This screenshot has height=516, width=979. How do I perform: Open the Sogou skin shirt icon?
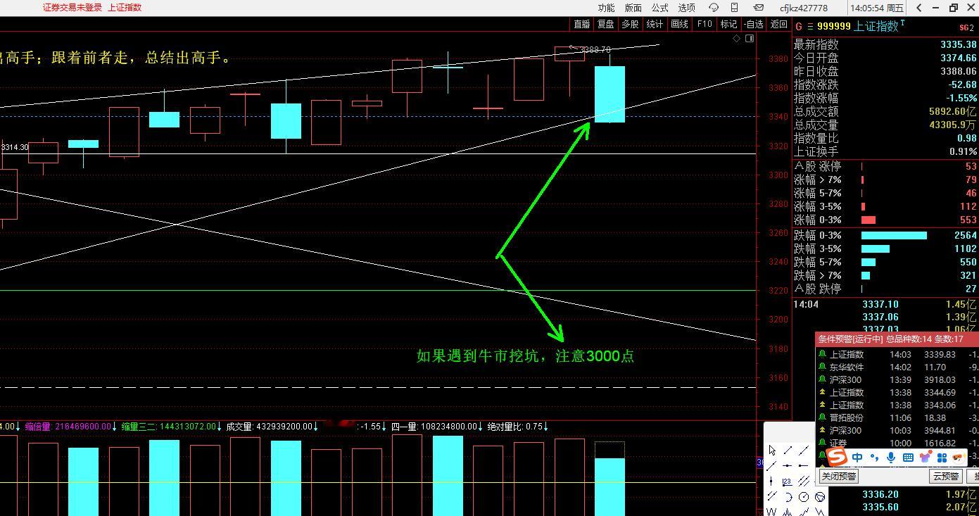tap(925, 458)
